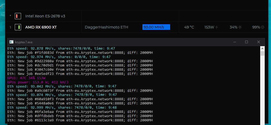Click the New job #9d22980a line

80,61
